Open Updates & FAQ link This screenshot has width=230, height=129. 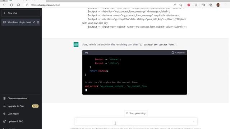21,121
